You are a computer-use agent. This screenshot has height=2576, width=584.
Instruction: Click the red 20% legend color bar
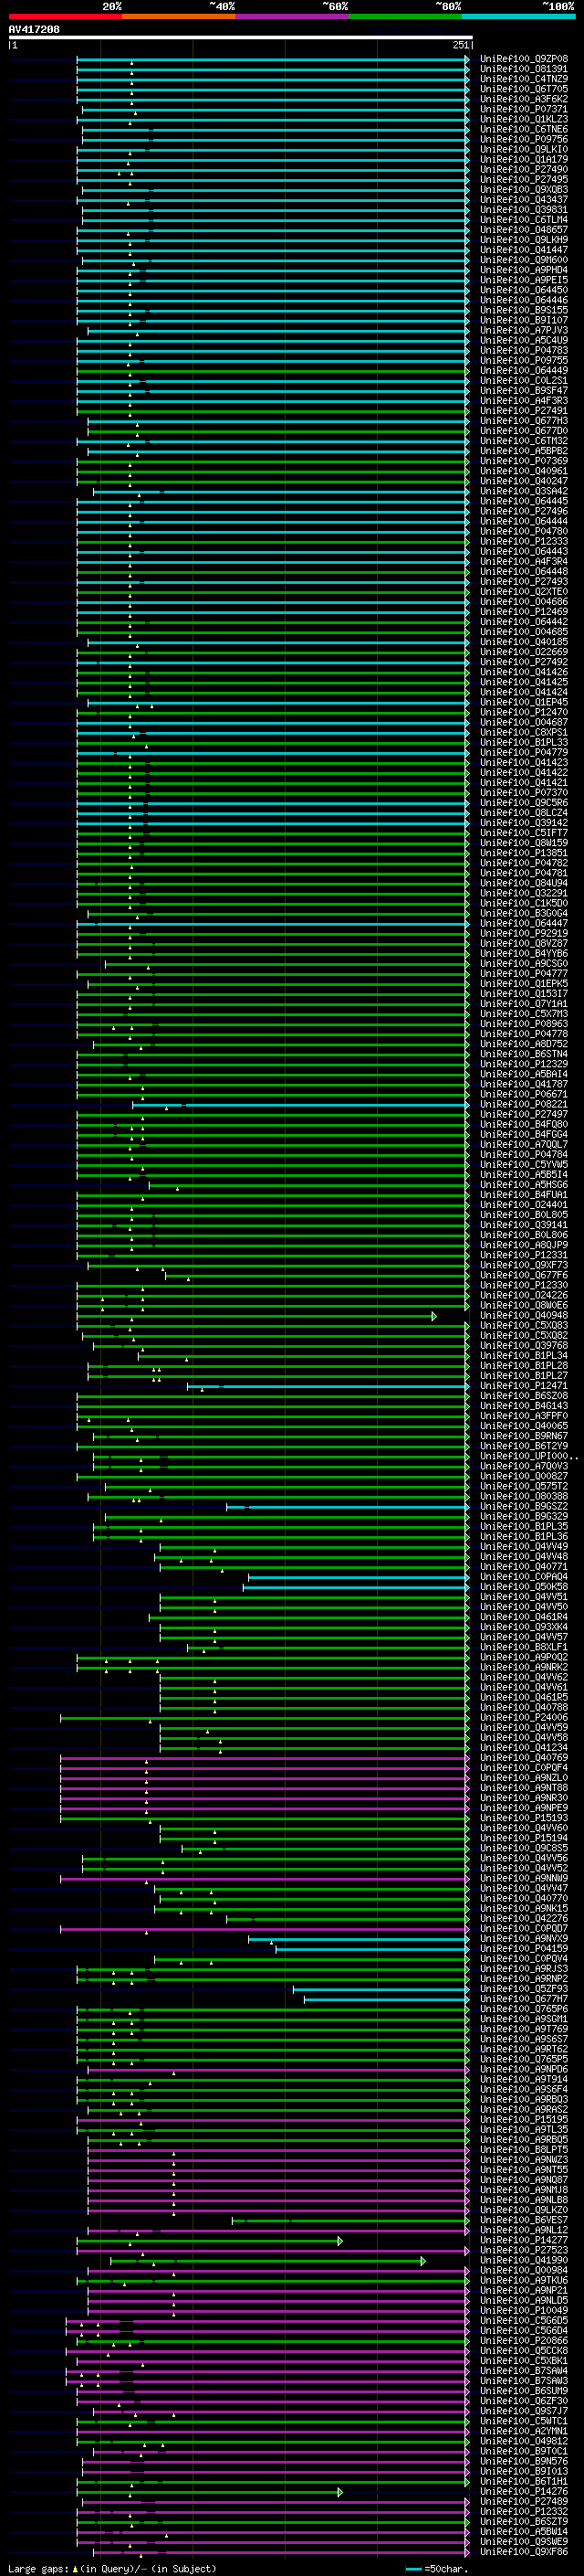[x=65, y=16]
